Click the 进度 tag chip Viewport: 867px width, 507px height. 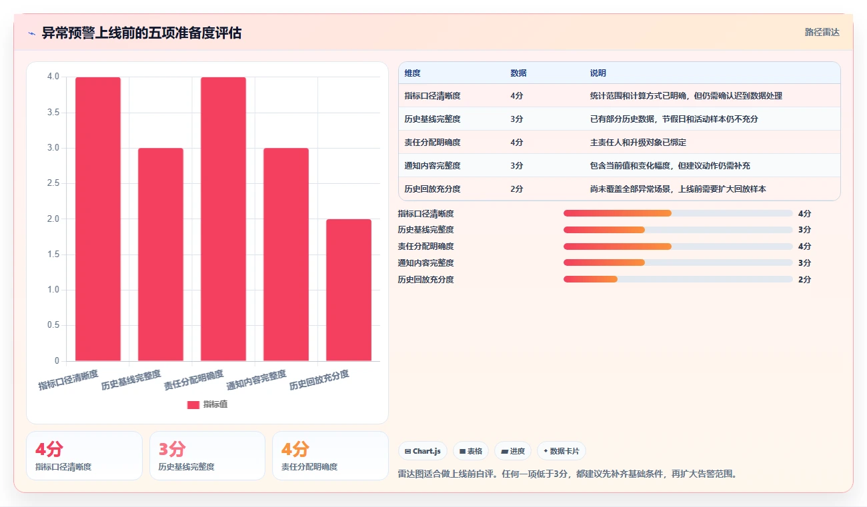[513, 451]
